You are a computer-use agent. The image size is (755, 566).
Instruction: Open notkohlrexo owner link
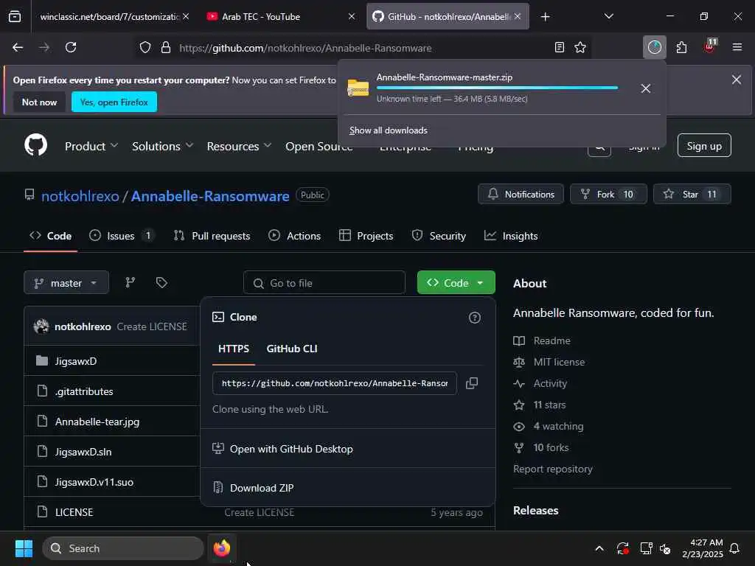tap(80, 196)
